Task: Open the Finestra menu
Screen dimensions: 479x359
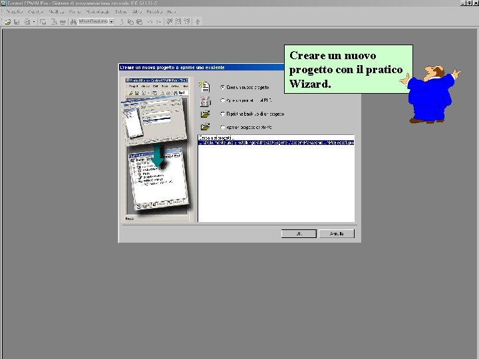Action: coord(154,11)
